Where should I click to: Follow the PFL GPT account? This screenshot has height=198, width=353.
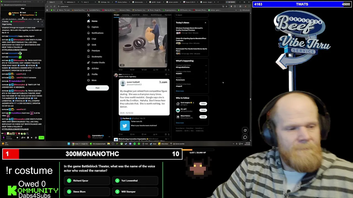click(203, 110)
